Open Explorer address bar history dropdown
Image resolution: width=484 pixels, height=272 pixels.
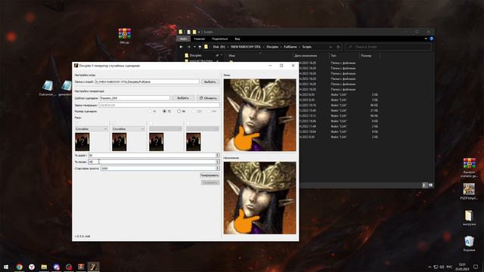[330, 47]
